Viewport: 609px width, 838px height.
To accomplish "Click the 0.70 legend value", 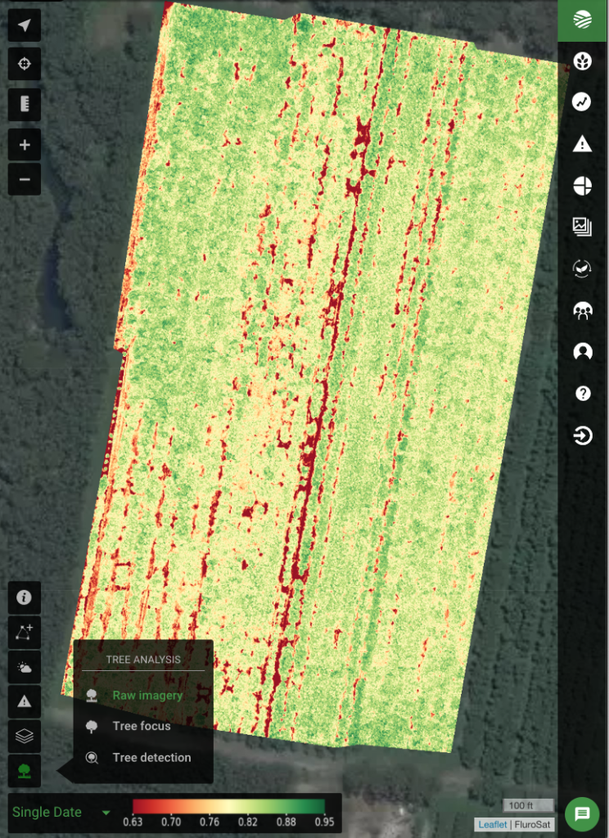I will click(171, 822).
